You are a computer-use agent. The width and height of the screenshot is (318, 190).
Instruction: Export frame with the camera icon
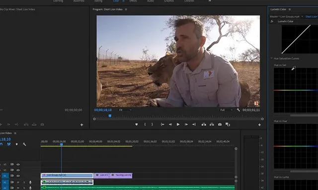tap(220, 125)
